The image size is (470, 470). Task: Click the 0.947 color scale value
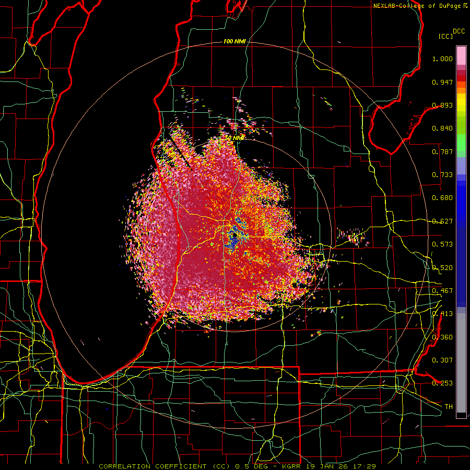click(442, 82)
